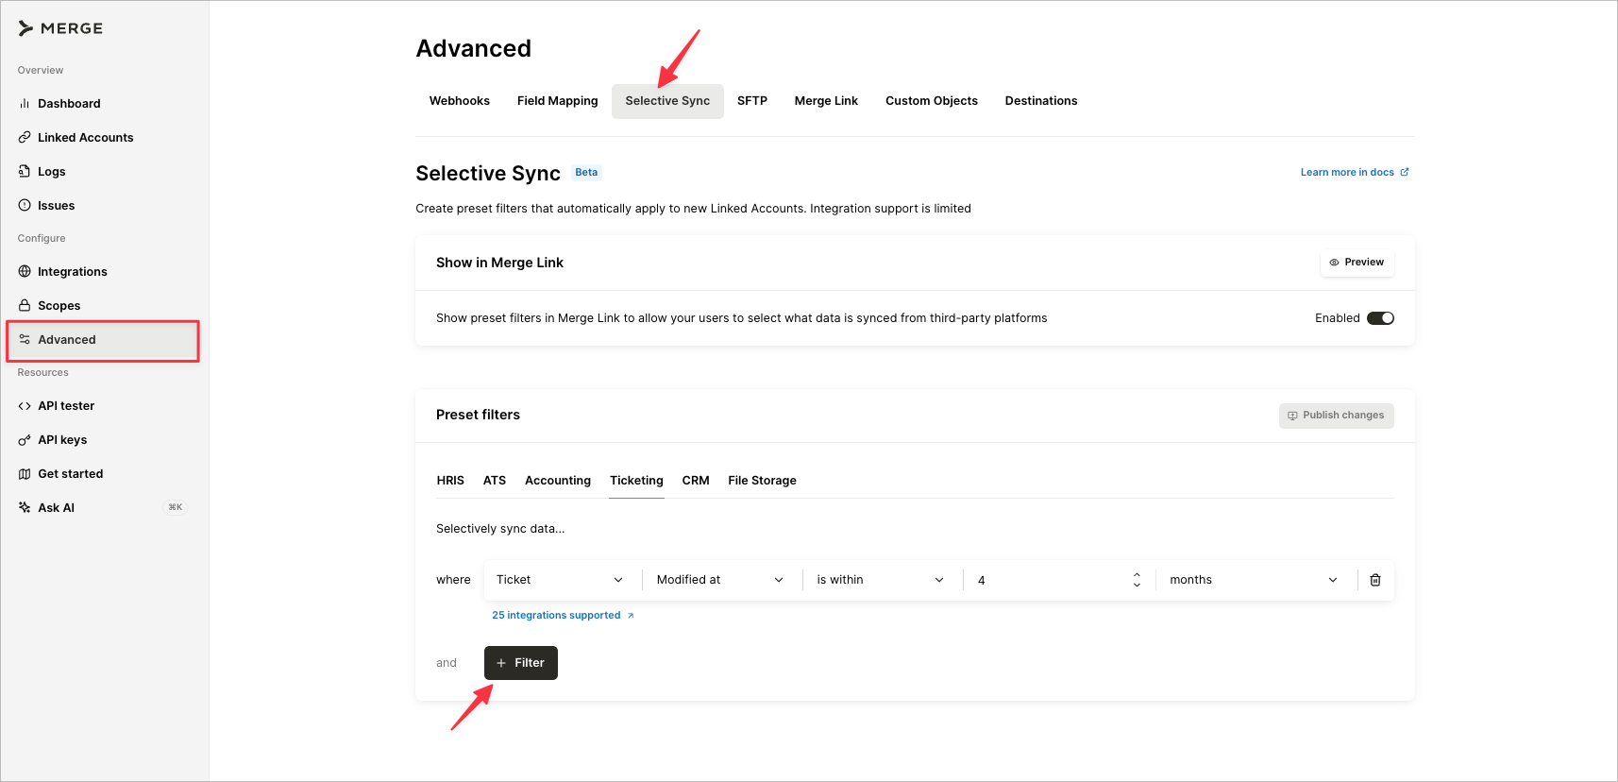Click the API tester code icon
1618x782 pixels.
click(25, 406)
